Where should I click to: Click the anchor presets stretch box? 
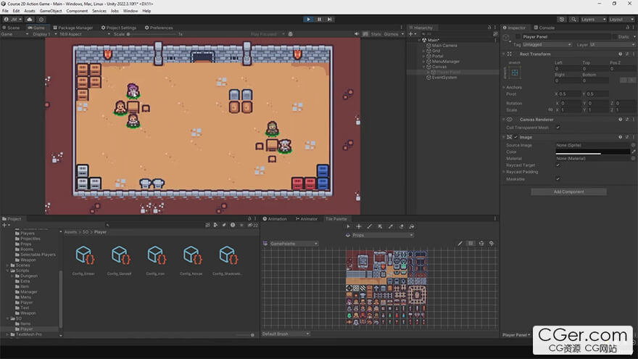coord(515,73)
